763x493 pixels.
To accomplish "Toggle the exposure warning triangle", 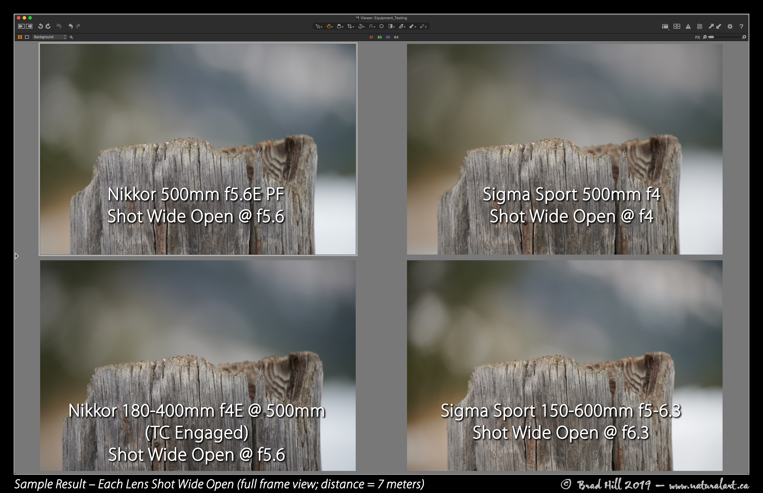I will 688,27.
